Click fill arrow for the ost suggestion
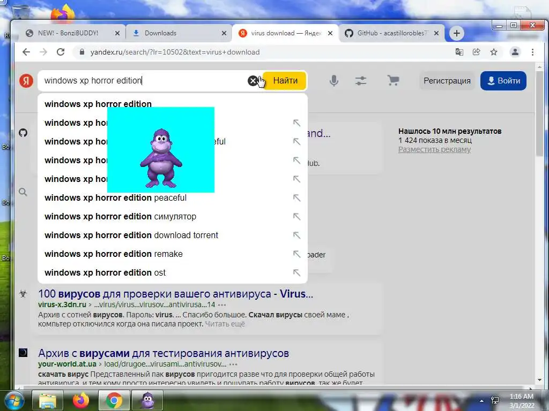Image resolution: width=549 pixels, height=411 pixels. pos(296,272)
